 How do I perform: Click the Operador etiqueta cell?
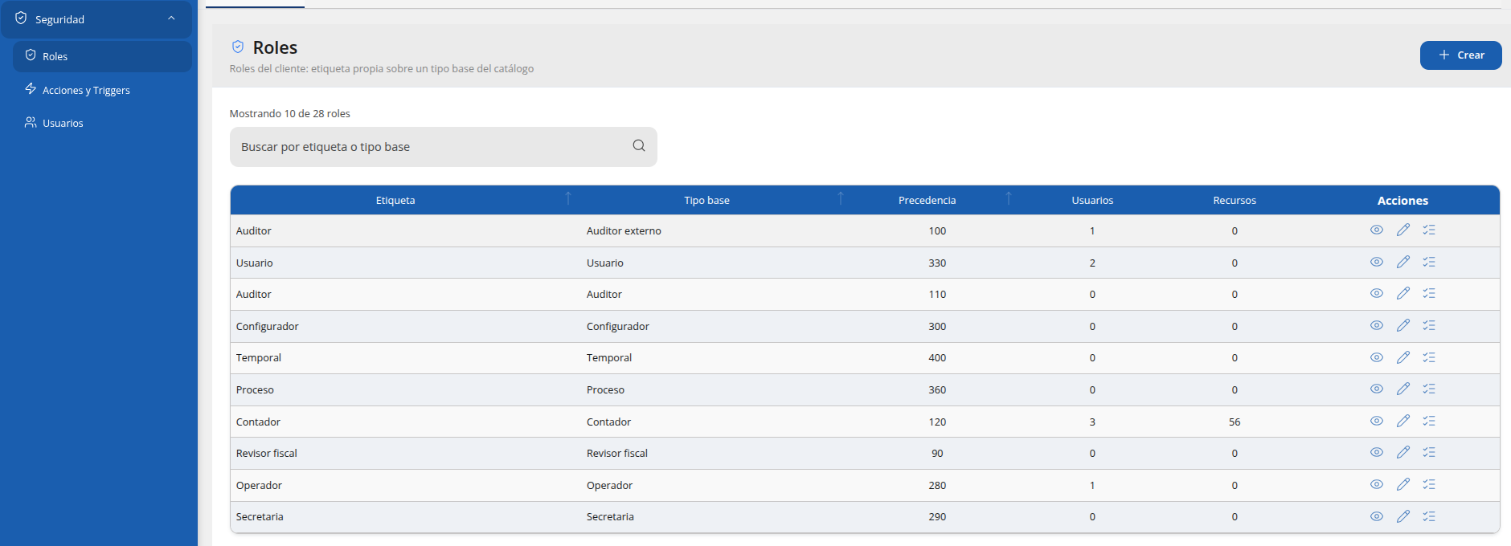[x=259, y=486]
